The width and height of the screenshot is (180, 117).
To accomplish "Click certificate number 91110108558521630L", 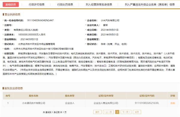I will pyautogui.click(x=147, y=103).
